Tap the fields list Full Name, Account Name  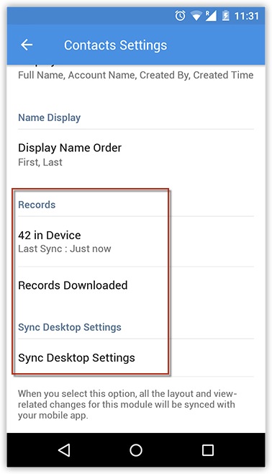(x=135, y=75)
